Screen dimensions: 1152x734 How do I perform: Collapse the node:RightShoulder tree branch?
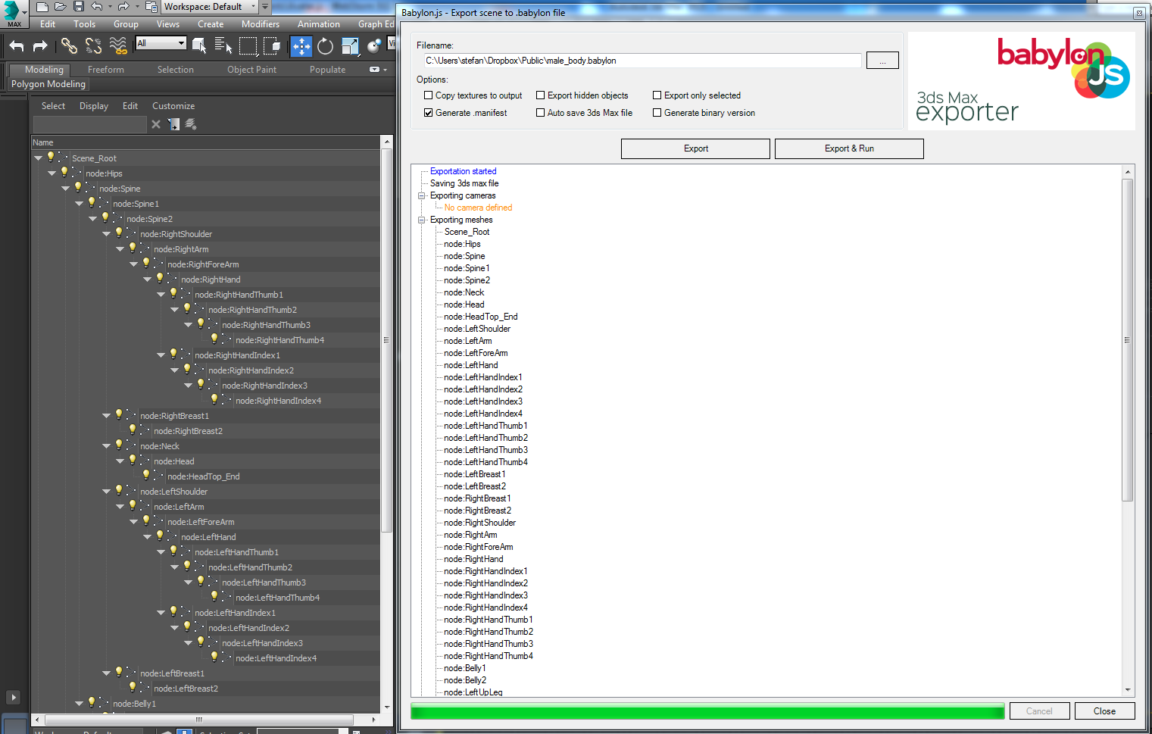click(x=107, y=234)
